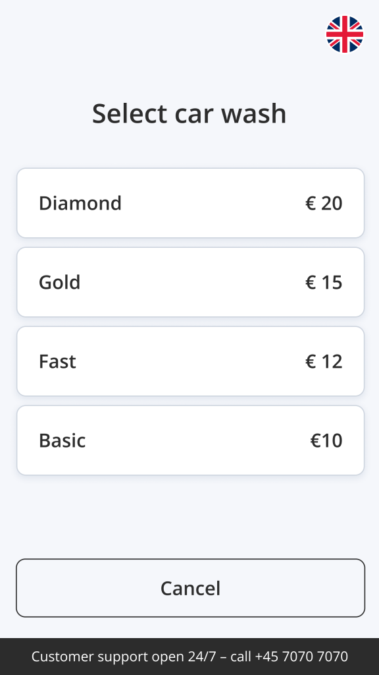379x675 pixels.
Task: Choose the Gold car wash option
Action: 190,282
